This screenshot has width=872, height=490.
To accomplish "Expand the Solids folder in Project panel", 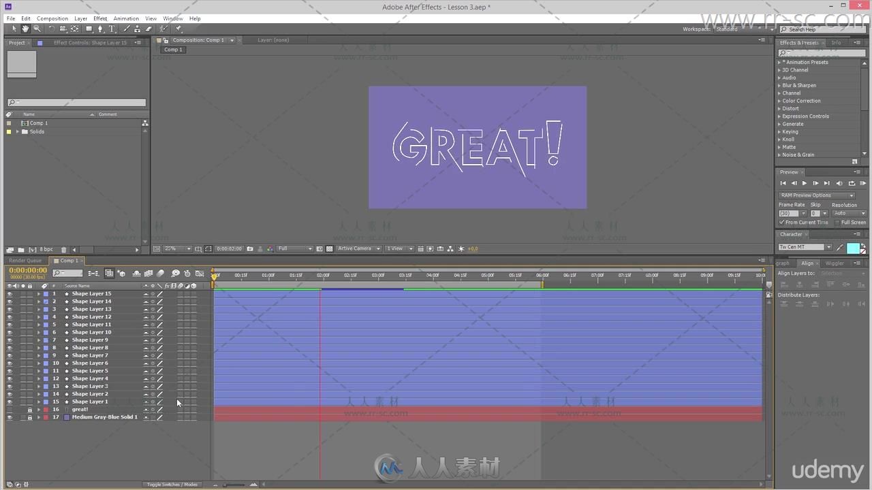I will 18,131.
